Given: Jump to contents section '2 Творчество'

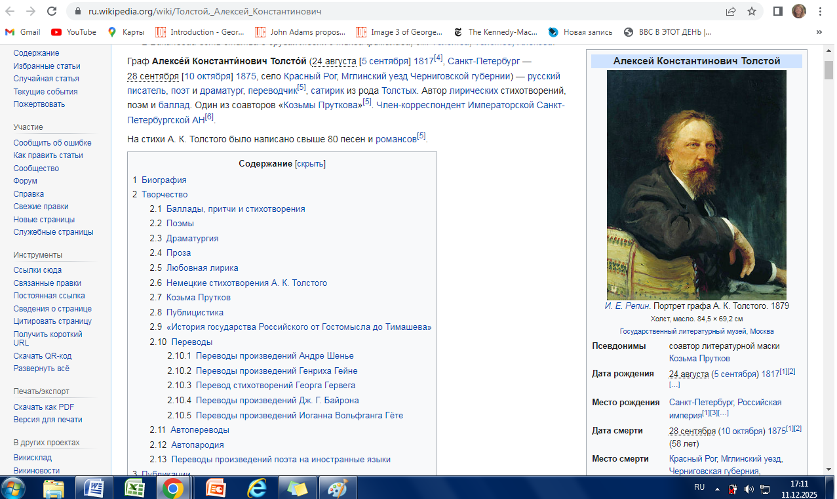Looking at the screenshot, I should (160, 195).
